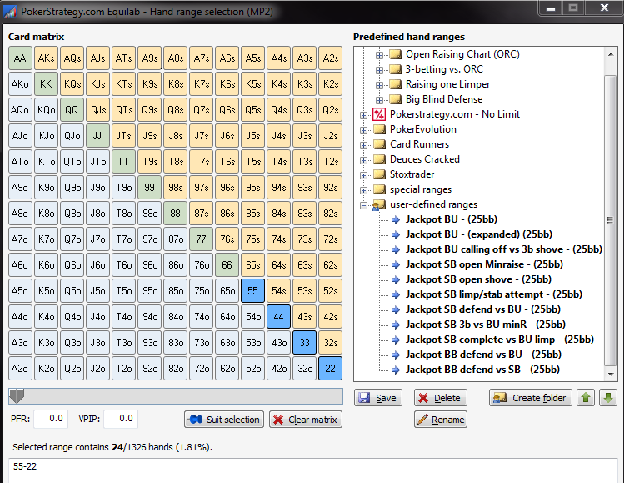This screenshot has width=624, height=483.
Task: Click the Open Raising Chart folder icon
Action: pos(395,54)
